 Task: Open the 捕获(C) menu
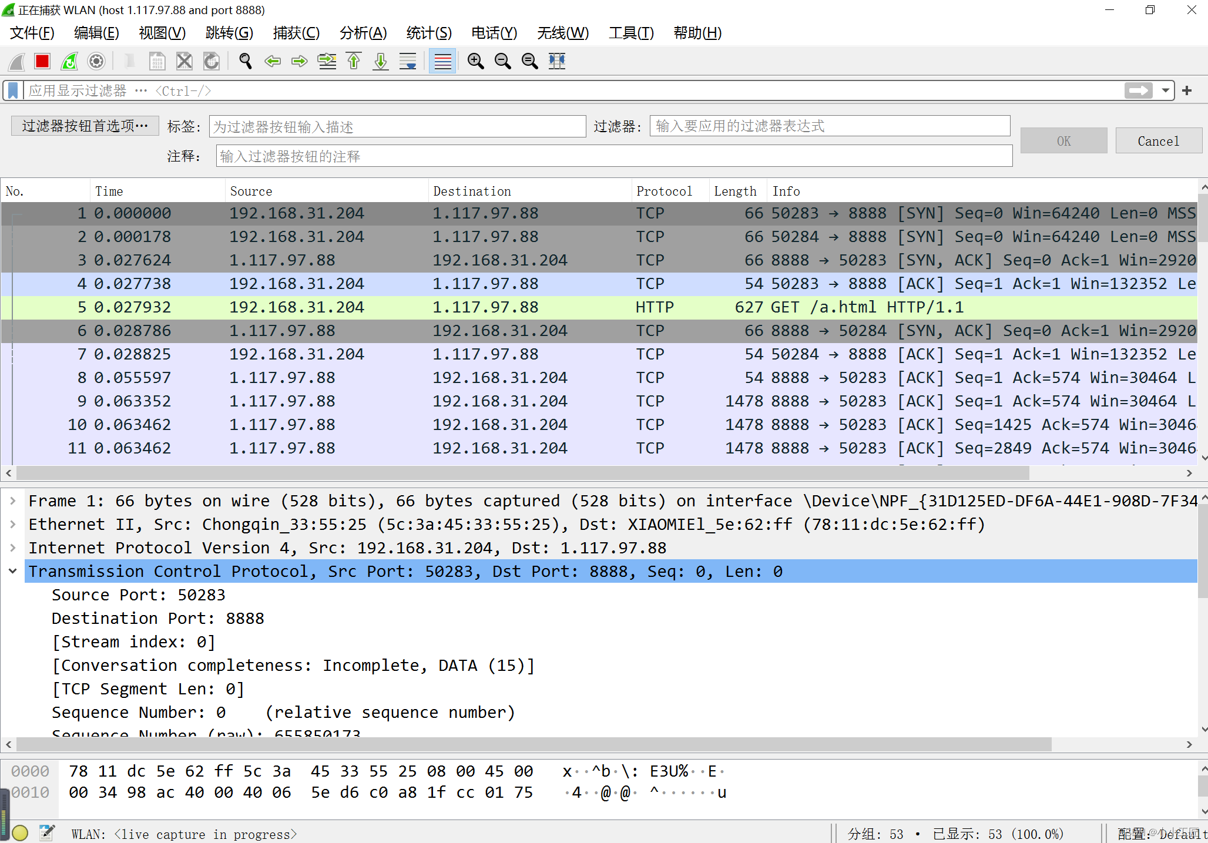[x=296, y=33]
